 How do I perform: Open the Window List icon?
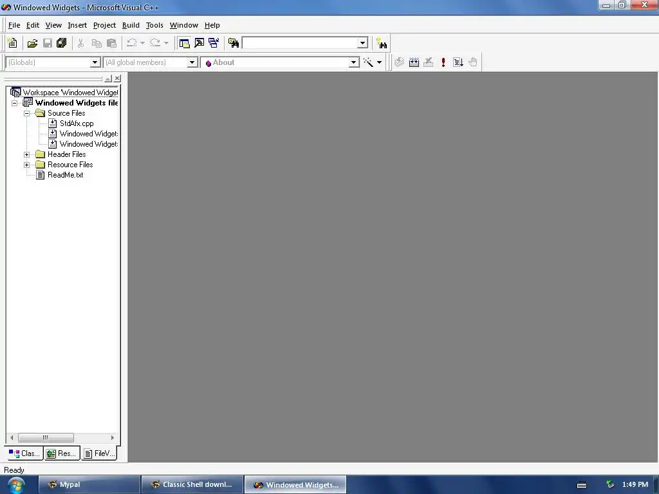(x=214, y=43)
